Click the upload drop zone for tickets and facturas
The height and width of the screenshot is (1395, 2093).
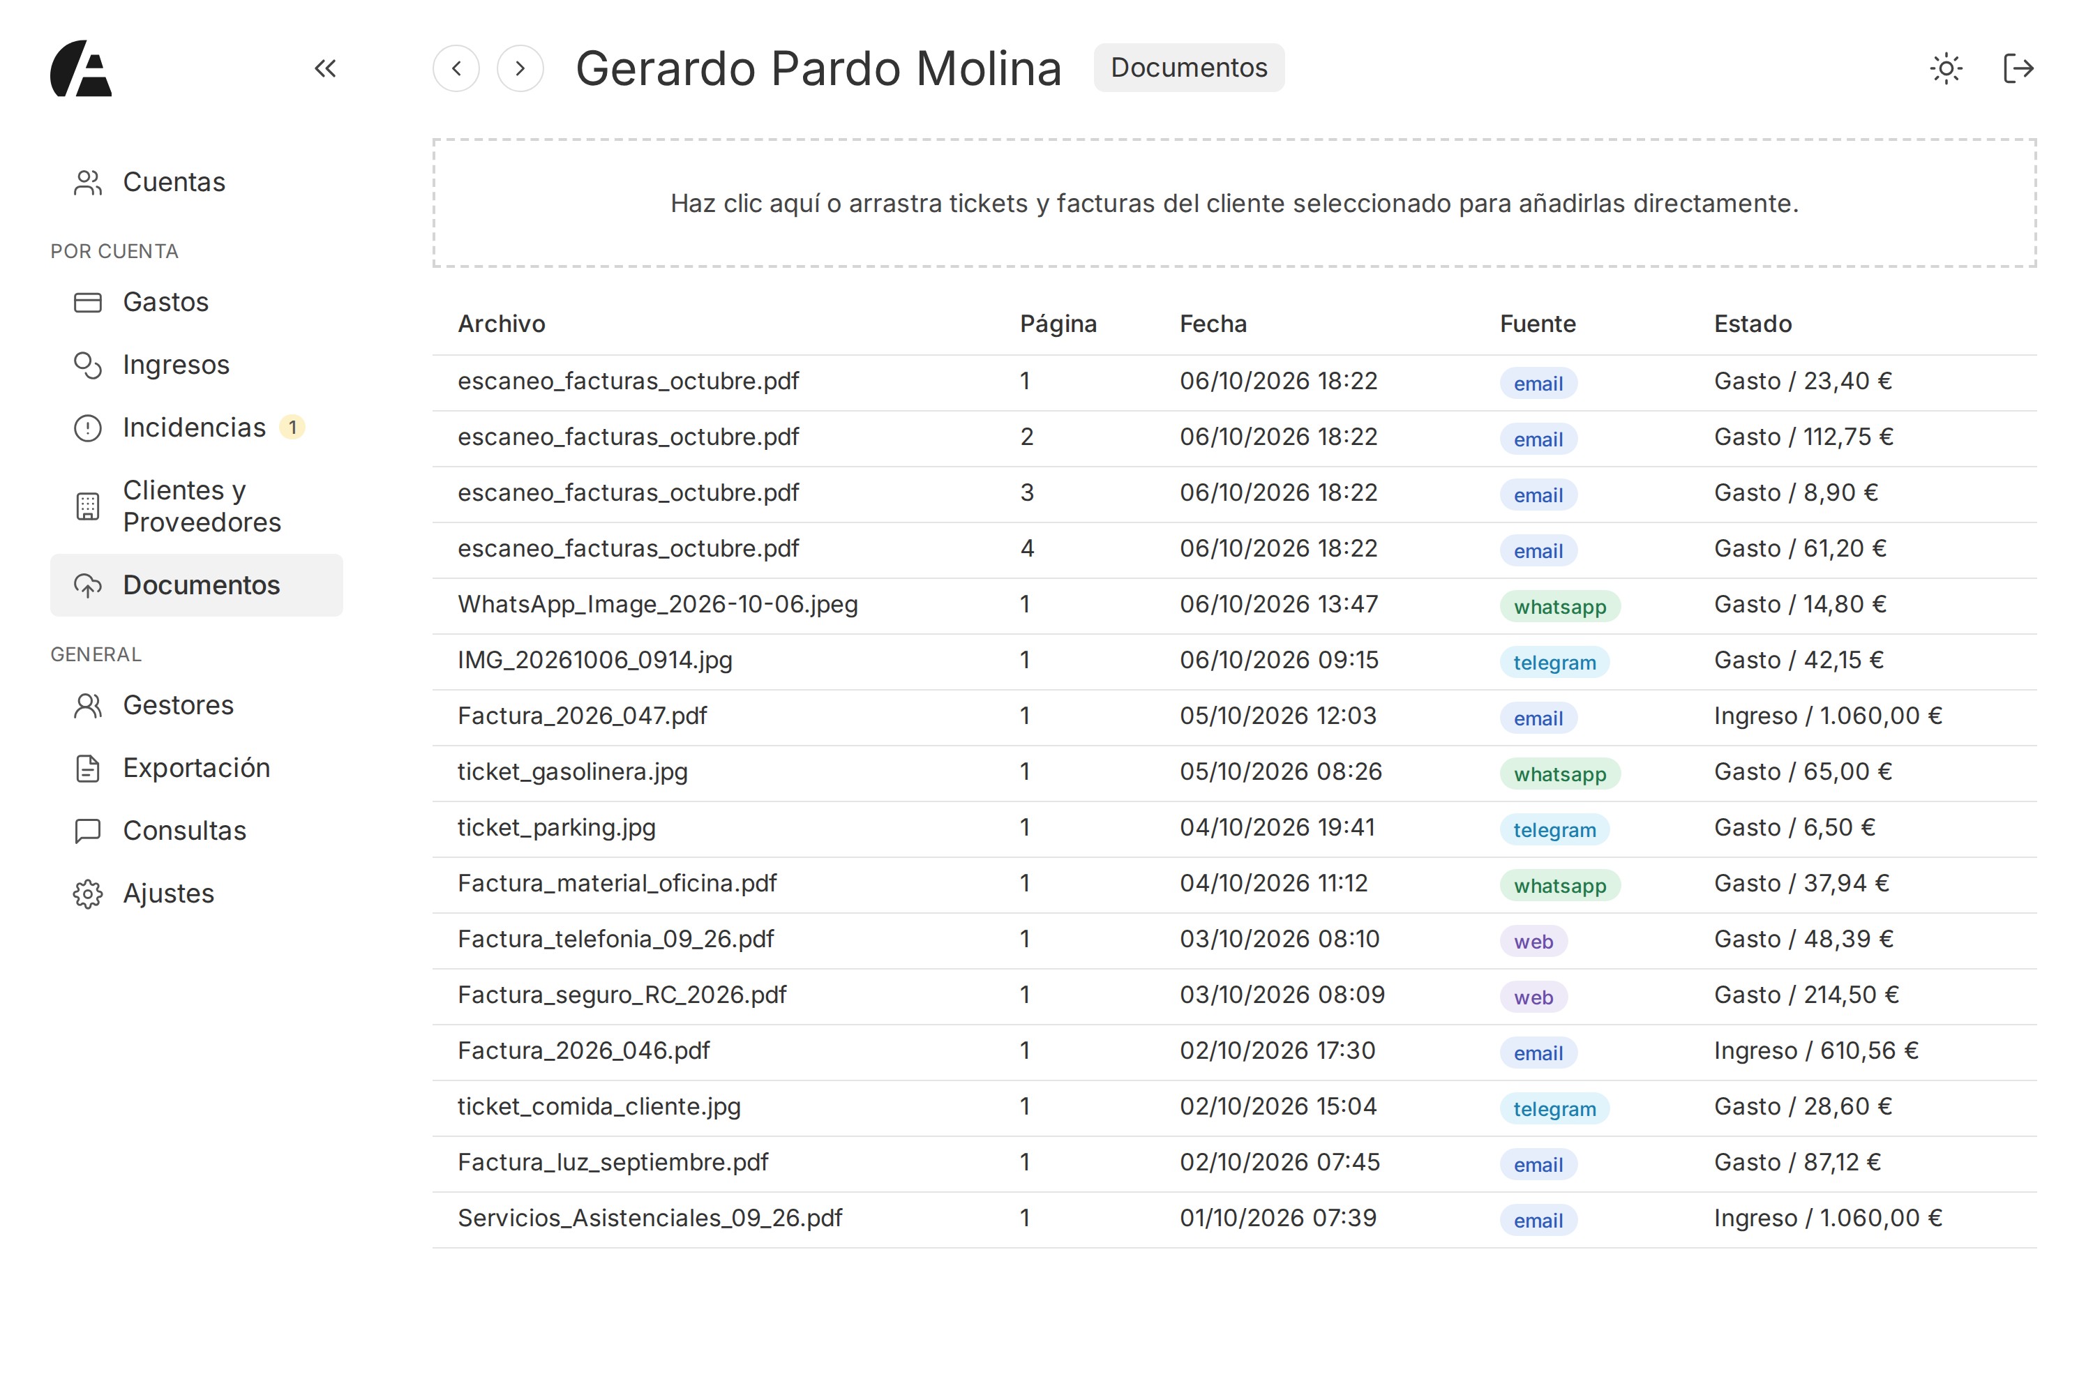click(x=1234, y=203)
